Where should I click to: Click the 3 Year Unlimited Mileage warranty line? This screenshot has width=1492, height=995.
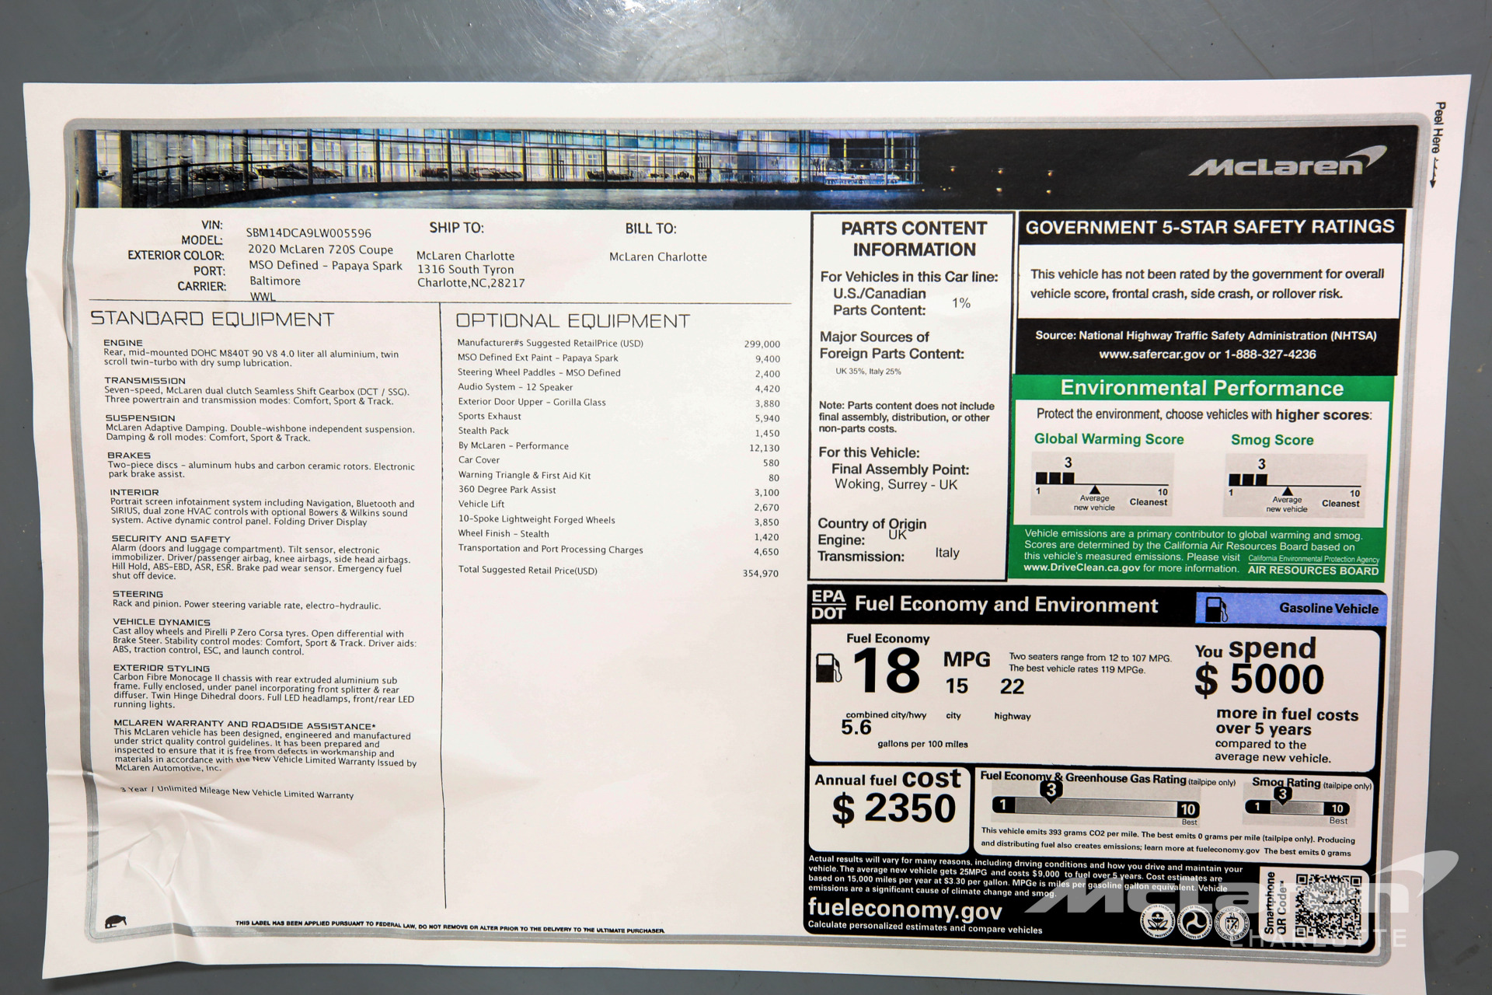pos(237,792)
